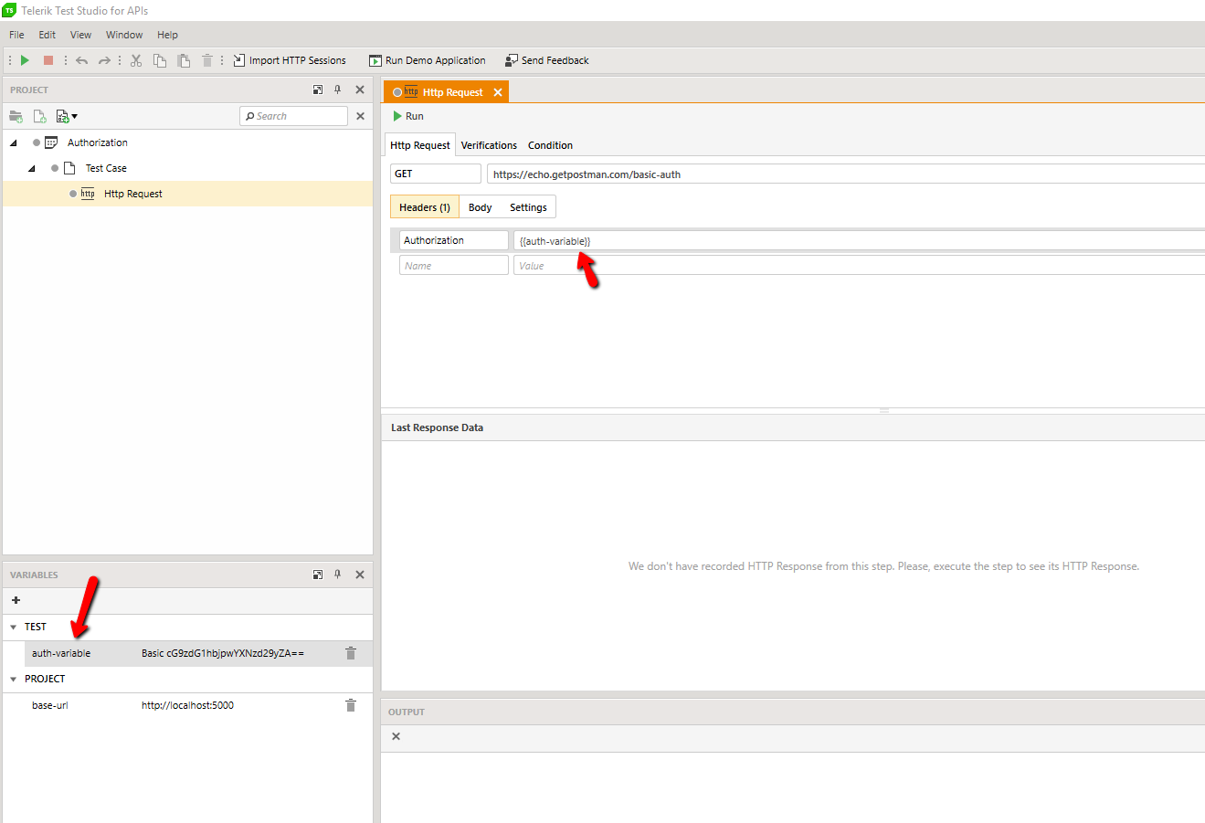Click the auth-variable name cell

point(61,653)
